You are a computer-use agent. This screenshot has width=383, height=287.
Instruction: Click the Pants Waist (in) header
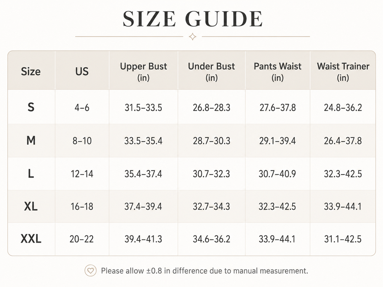277,72
